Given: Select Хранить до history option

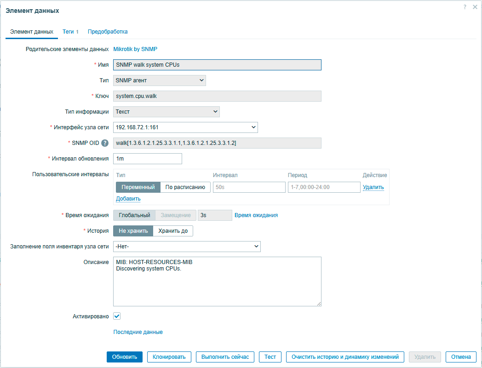Looking at the screenshot, I should coord(173,231).
